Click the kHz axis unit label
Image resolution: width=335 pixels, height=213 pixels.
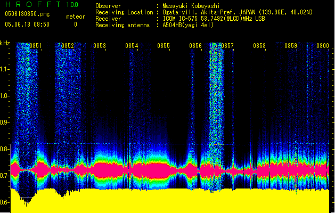[x=5, y=43]
